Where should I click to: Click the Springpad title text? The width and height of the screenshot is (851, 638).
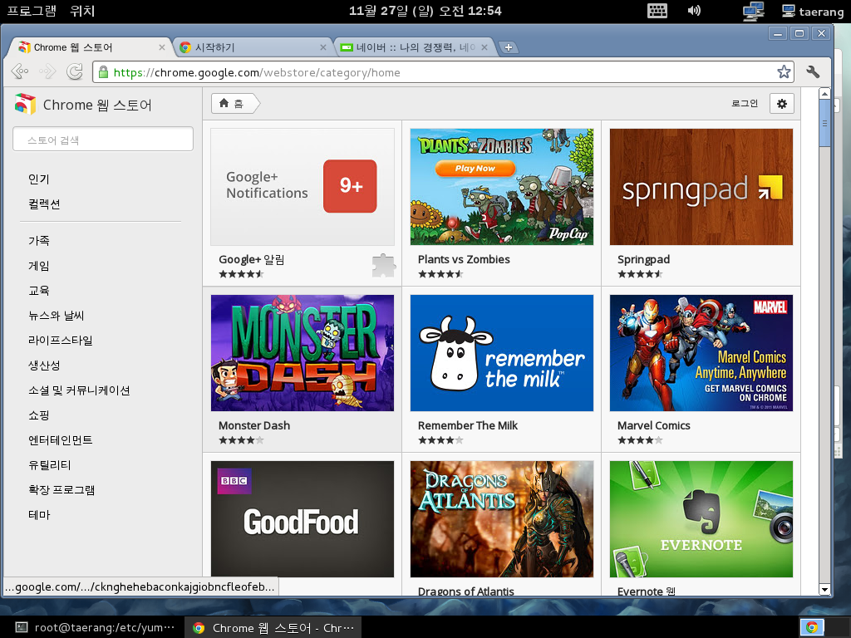644,259
